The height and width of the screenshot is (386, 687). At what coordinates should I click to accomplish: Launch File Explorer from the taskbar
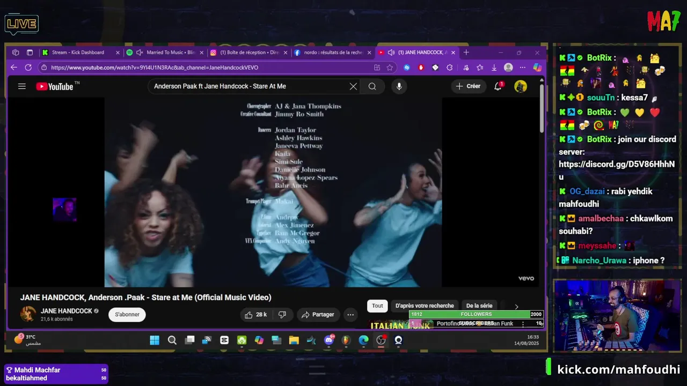(x=294, y=340)
